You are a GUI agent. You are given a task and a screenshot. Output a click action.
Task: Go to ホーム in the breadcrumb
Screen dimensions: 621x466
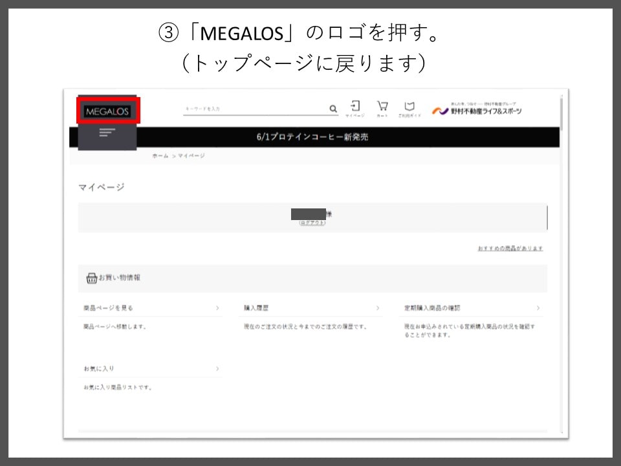tap(160, 156)
